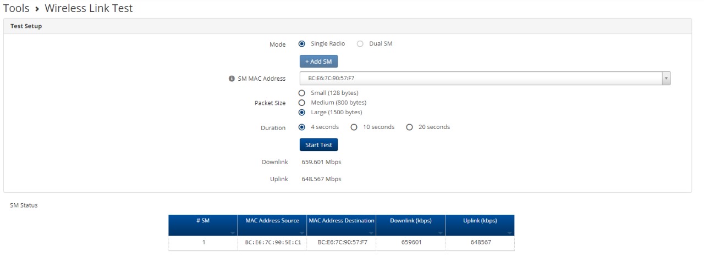
Task: Click the Test Setup panel header
Action: [26, 26]
